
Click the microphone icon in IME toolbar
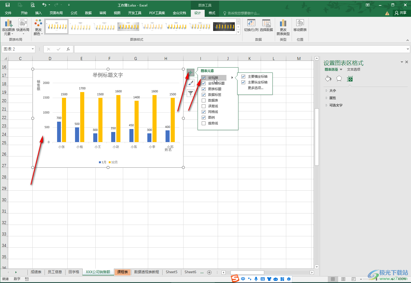pyautogui.click(x=256, y=279)
